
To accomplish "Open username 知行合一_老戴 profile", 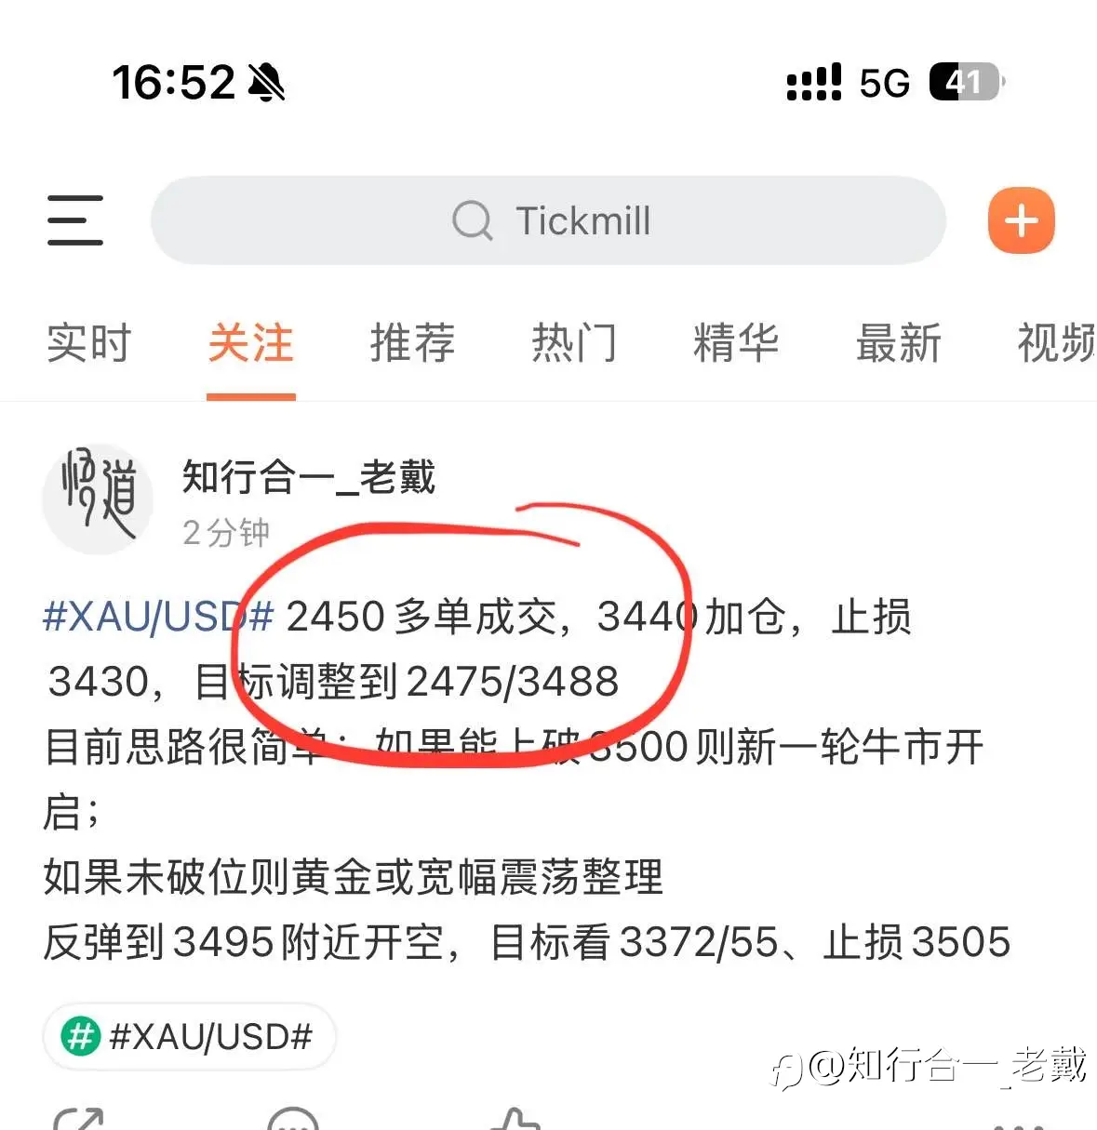I will (309, 477).
